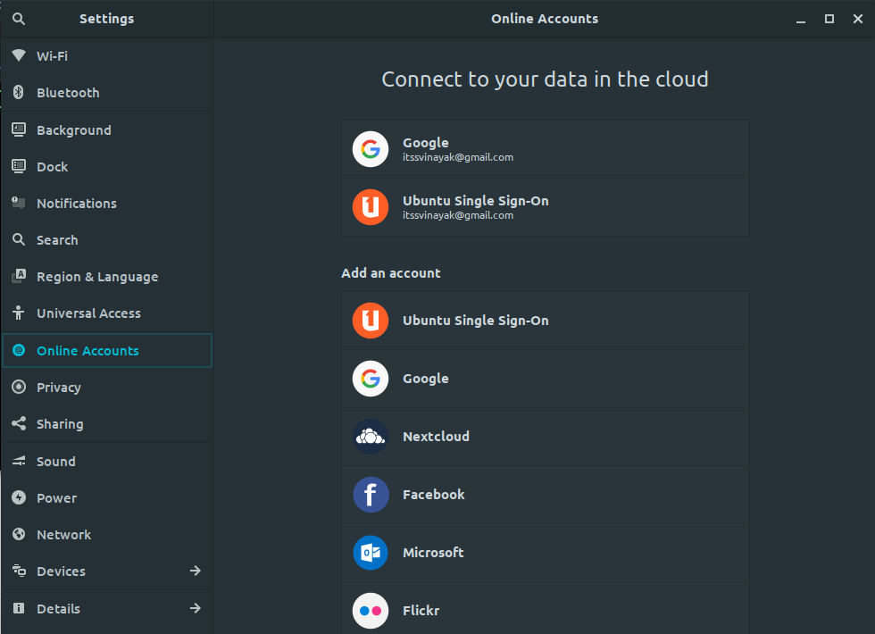
Task: Expand the Devices submenu arrow
Action: point(196,571)
